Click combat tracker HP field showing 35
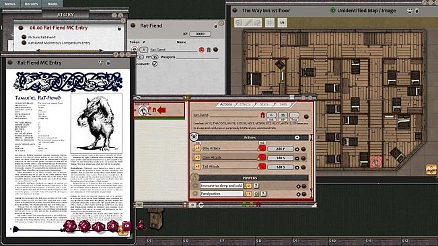Viewport: 438px width, 246px height. pos(283,115)
